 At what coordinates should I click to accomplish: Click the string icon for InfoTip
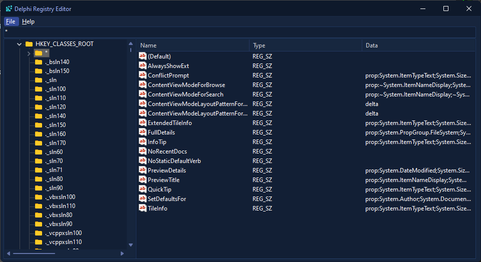143,141
